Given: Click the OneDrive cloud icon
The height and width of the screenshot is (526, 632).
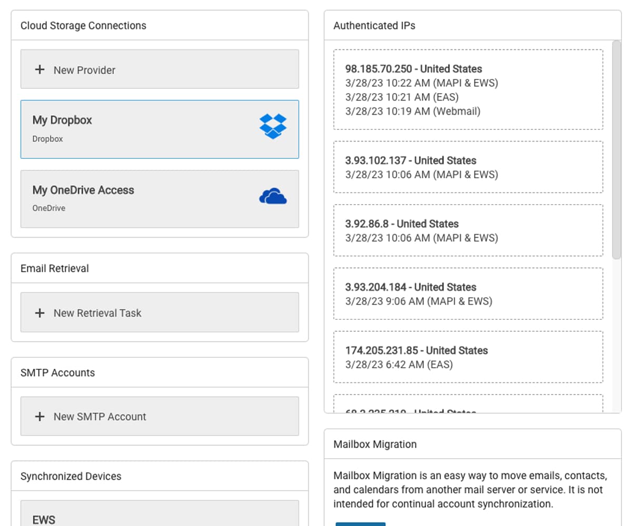Looking at the screenshot, I should click(x=273, y=195).
